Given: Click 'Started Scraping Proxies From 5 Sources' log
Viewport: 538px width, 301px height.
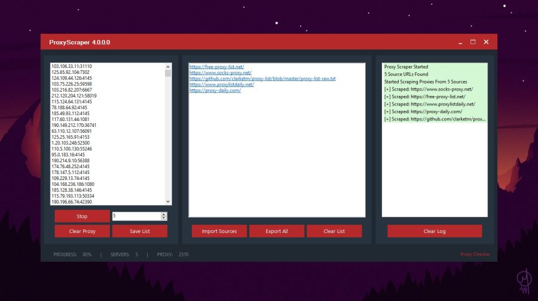Looking at the screenshot, I should tap(426, 82).
